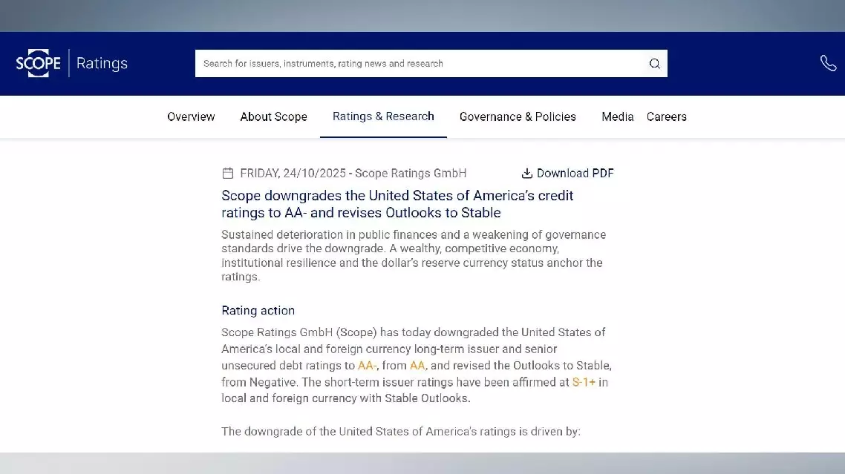Open the Overview menu item
Screen dimensions: 845x474
pyautogui.click(x=191, y=116)
